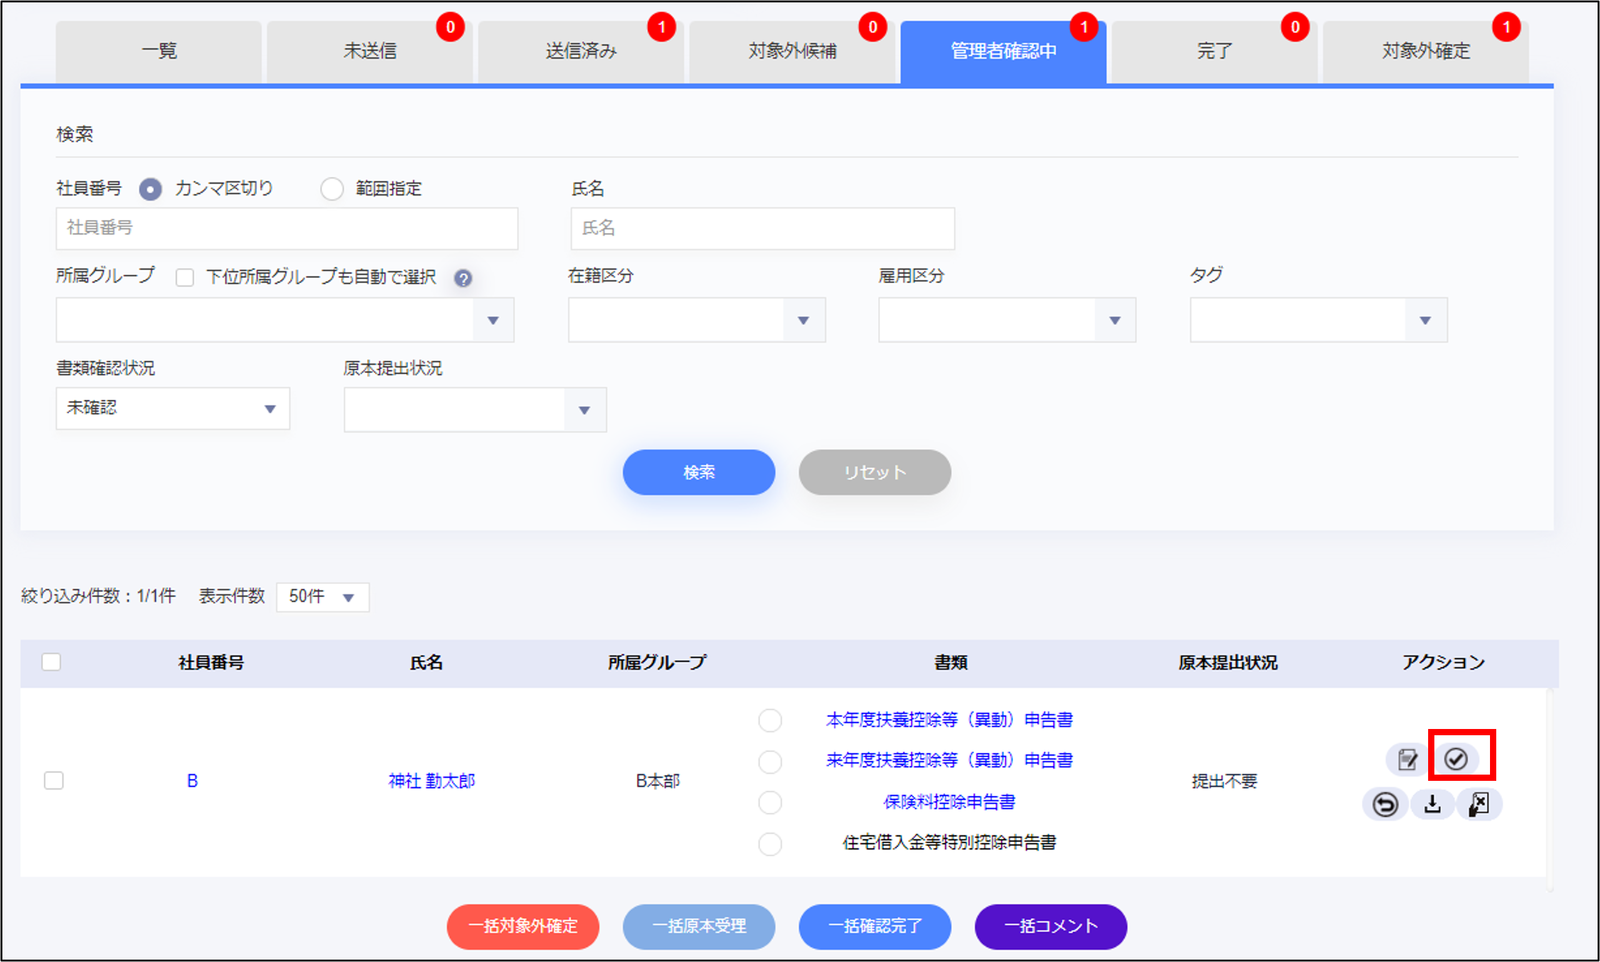This screenshot has width=1600, height=962.
Task: Click the document-with-X exclude action icon
Action: pos(1479,805)
